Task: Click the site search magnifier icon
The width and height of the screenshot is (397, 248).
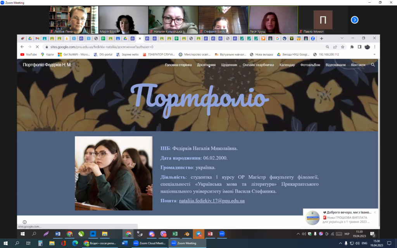Action: click(x=373, y=65)
